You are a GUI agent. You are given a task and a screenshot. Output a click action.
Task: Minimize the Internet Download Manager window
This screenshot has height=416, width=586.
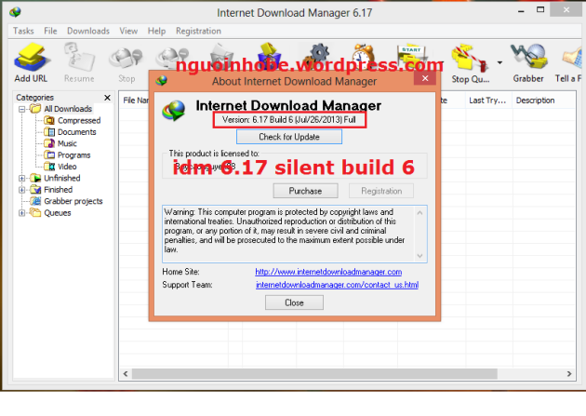(x=521, y=11)
